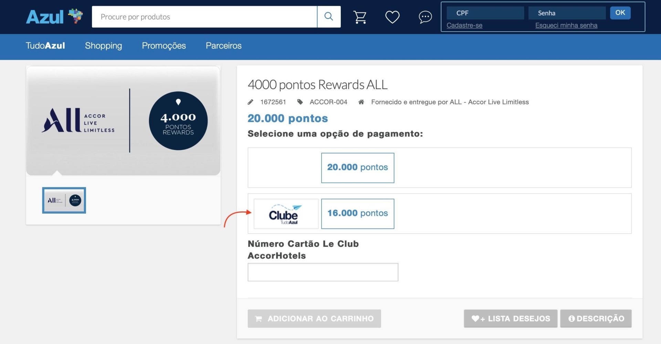Add product via Lista Desejos button
This screenshot has height=344, width=661.
pos(511,319)
